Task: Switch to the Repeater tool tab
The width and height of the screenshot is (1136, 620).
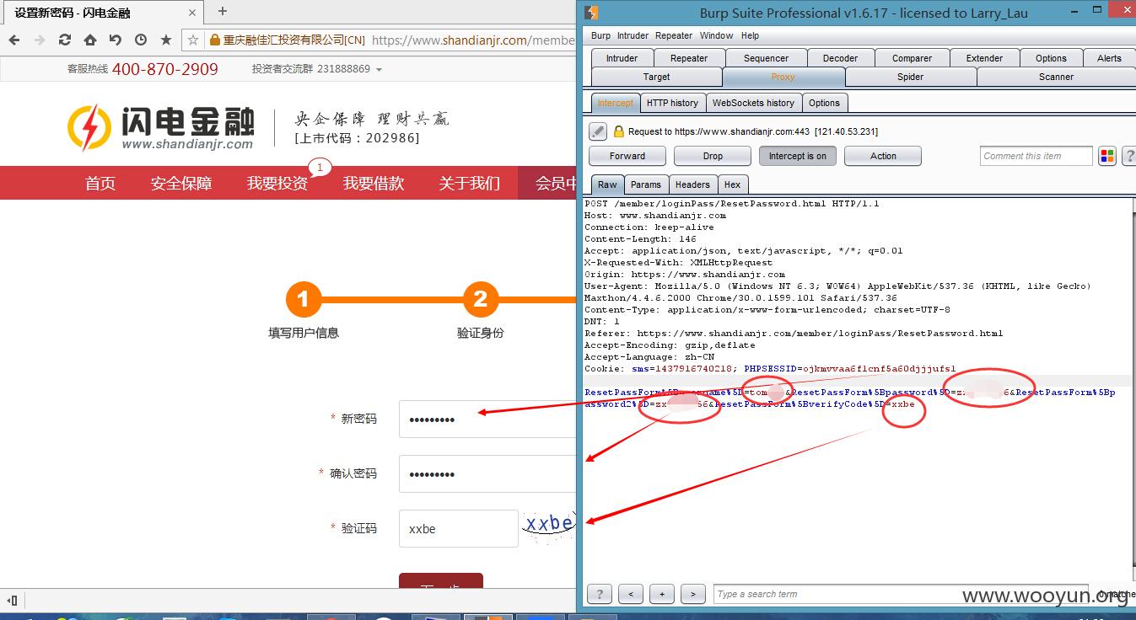Action: [689, 58]
